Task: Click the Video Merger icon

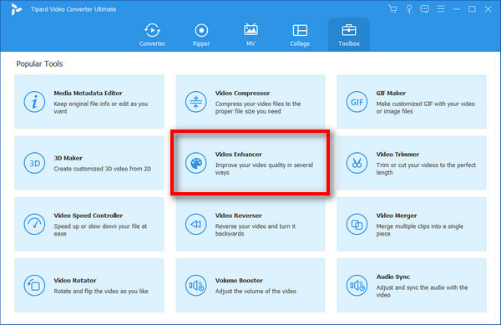Action: point(357,224)
